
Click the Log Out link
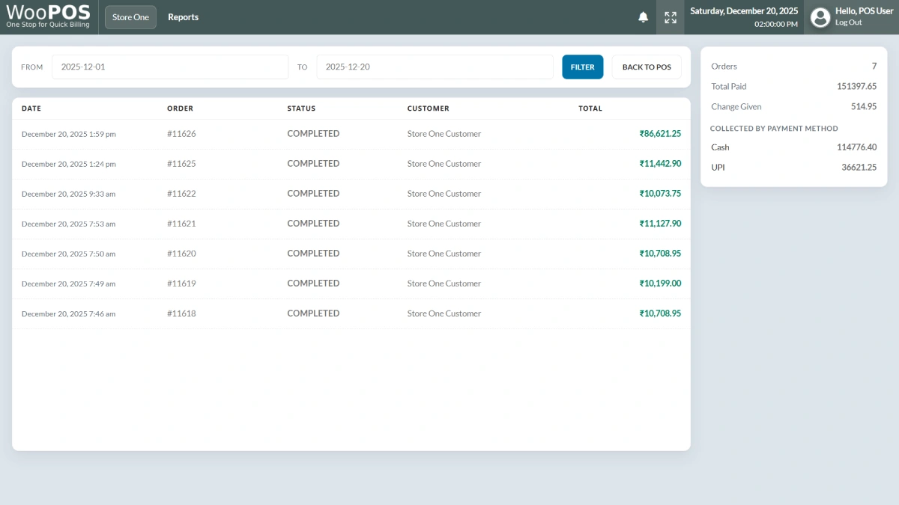click(848, 22)
